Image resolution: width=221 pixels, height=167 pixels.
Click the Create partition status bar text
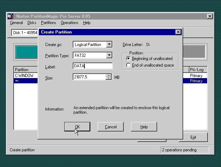pos(22,150)
